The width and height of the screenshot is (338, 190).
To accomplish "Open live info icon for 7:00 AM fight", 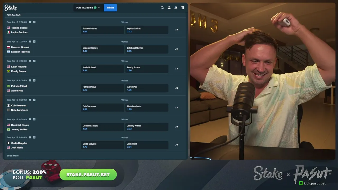I will pos(30,22).
